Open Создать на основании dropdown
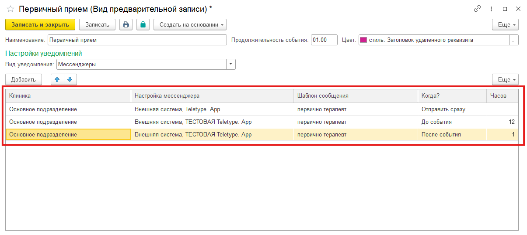This screenshot has width=527, height=235. (x=190, y=24)
